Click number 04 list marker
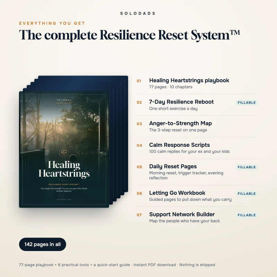The width and height of the screenshot is (277, 277). click(139, 145)
